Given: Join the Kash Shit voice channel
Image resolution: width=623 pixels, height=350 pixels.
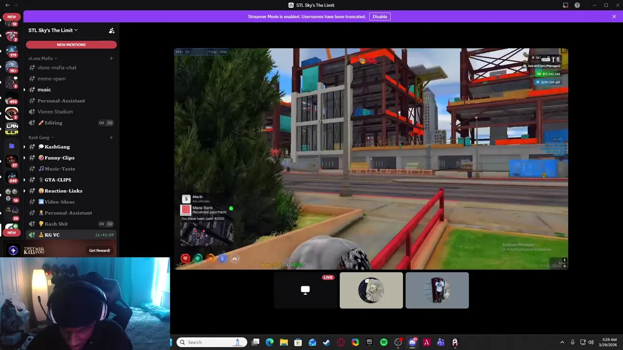Looking at the screenshot, I should point(71,224).
